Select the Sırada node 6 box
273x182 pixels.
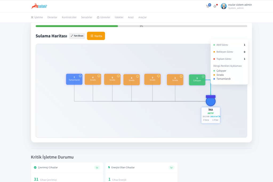click(x=93, y=79)
